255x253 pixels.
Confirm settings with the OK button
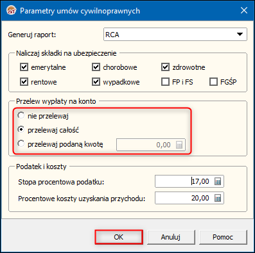coord(119,237)
